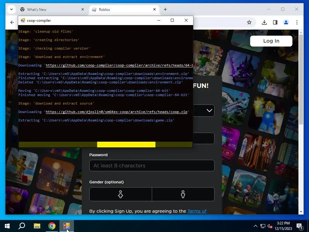Click the muted volume tray icon

pos(270,226)
